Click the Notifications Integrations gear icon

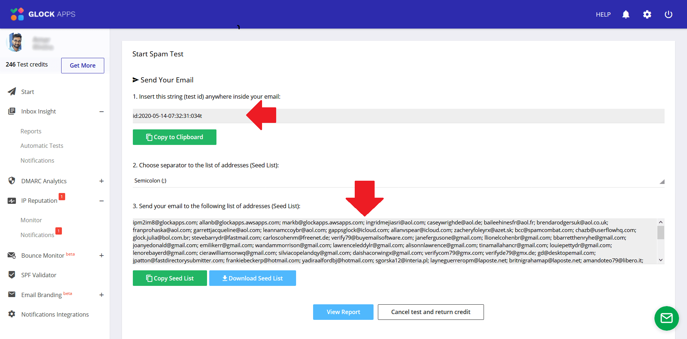coord(12,314)
